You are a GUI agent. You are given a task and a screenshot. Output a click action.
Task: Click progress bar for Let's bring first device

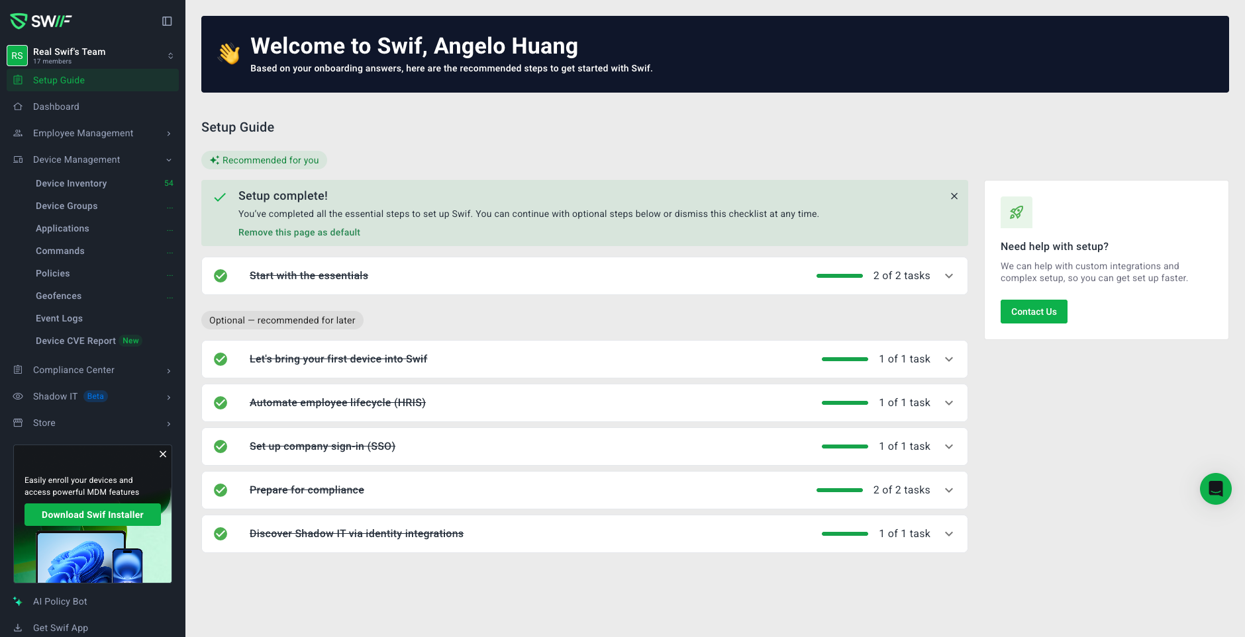click(x=844, y=359)
